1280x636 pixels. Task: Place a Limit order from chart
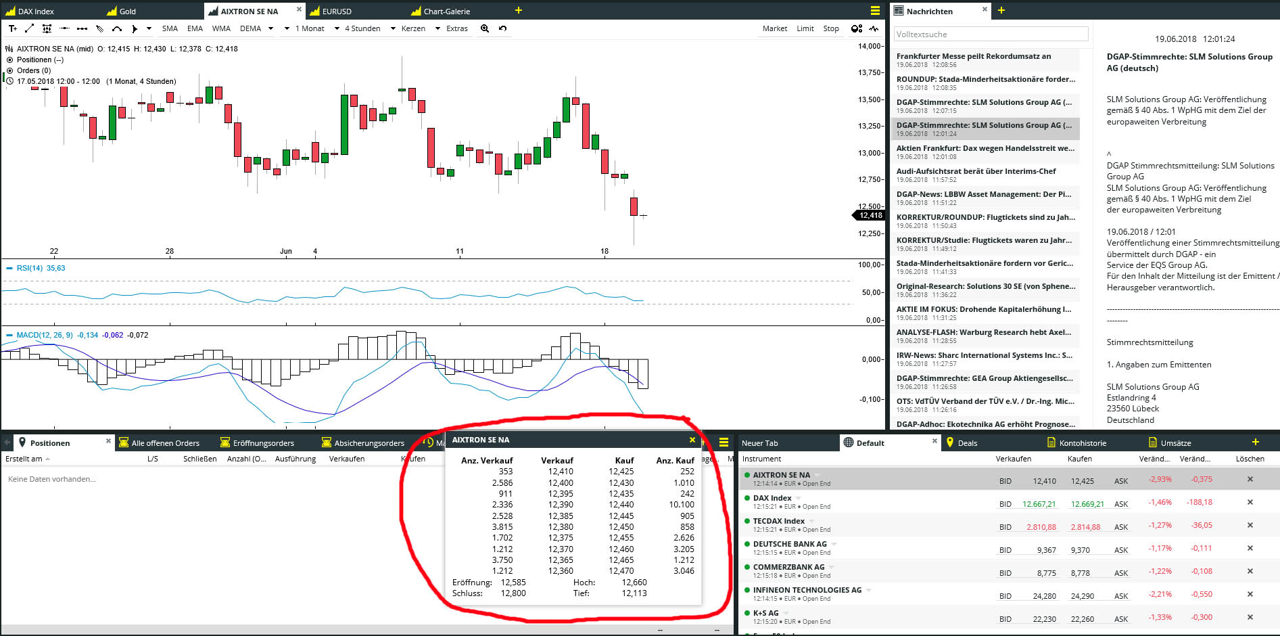pos(805,28)
